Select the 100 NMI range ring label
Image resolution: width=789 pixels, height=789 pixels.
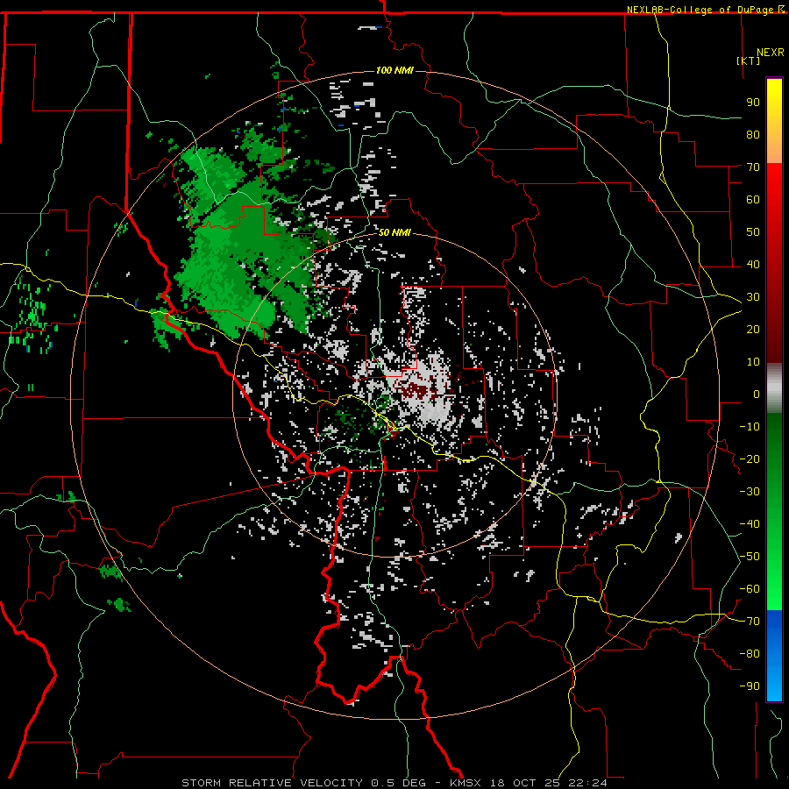(x=394, y=70)
